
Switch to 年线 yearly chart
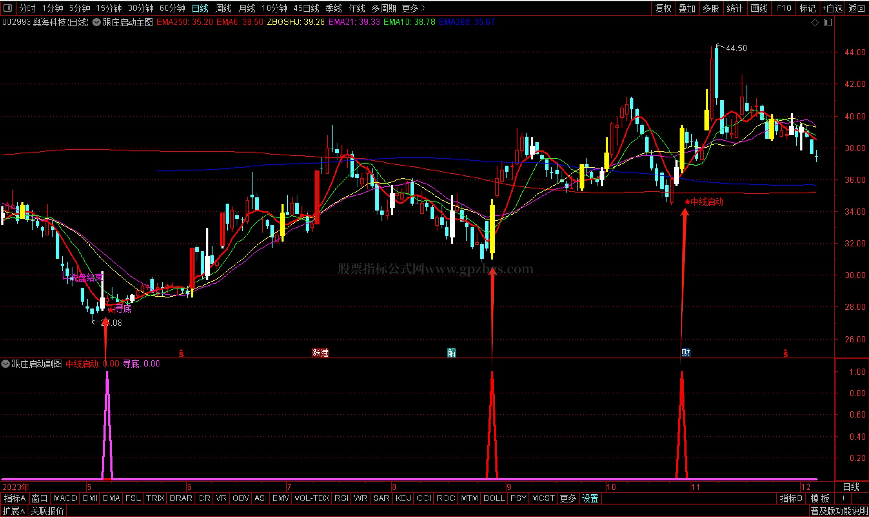[357, 8]
